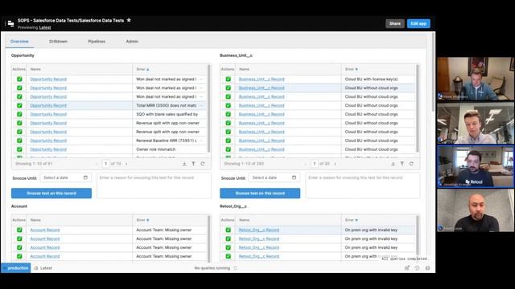Click the Share button
This screenshot has width=515, height=289.
(x=395, y=23)
